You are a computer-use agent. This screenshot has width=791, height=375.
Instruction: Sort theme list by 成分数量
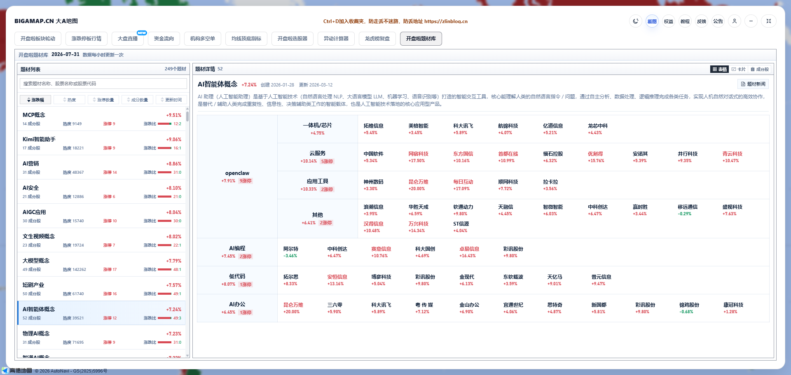coord(137,100)
